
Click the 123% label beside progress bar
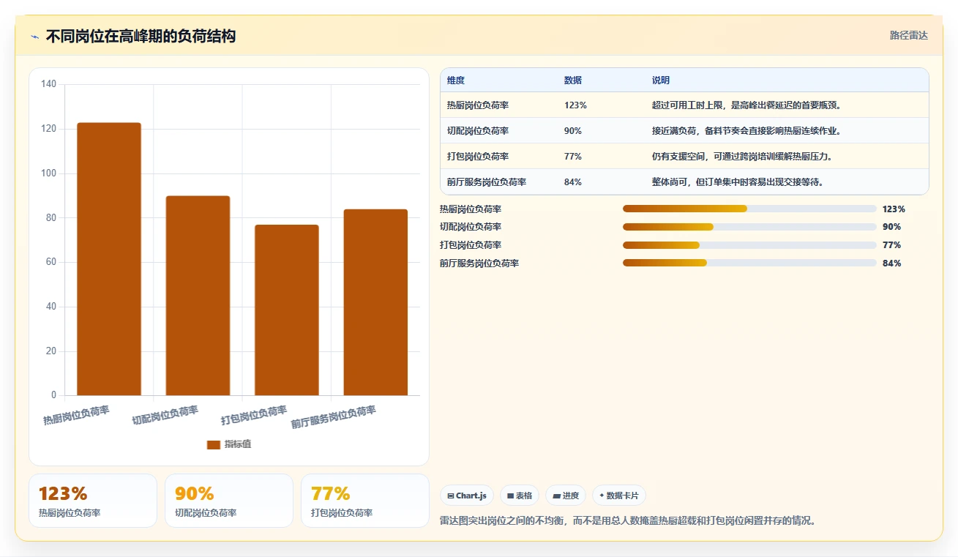coord(894,209)
